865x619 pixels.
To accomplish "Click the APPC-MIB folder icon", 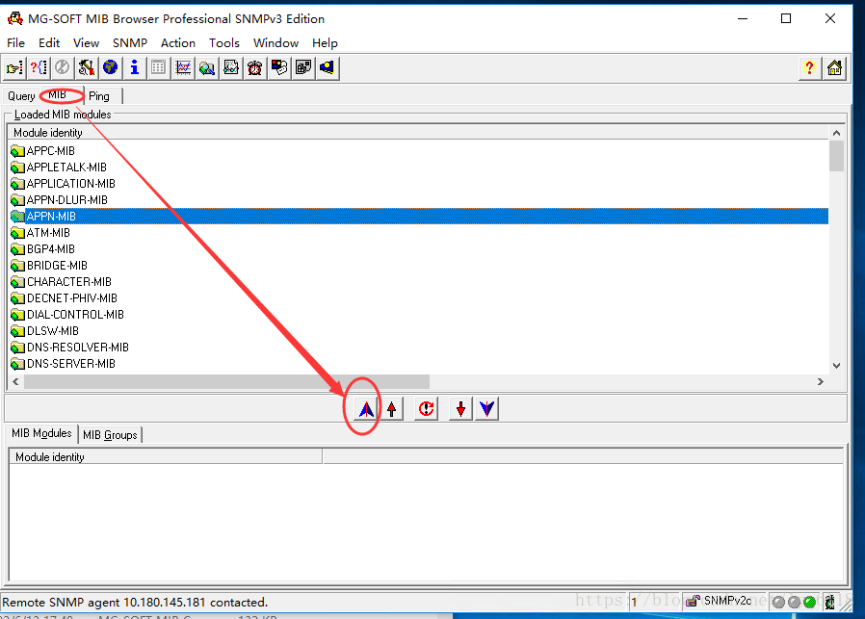I will (17, 151).
